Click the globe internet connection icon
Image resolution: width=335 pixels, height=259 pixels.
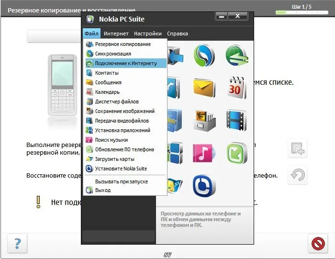(237, 56)
